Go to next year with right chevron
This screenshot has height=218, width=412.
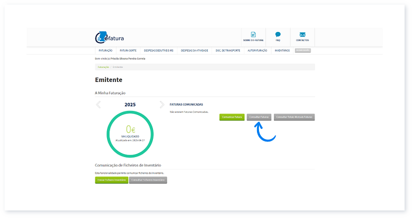click(162, 105)
